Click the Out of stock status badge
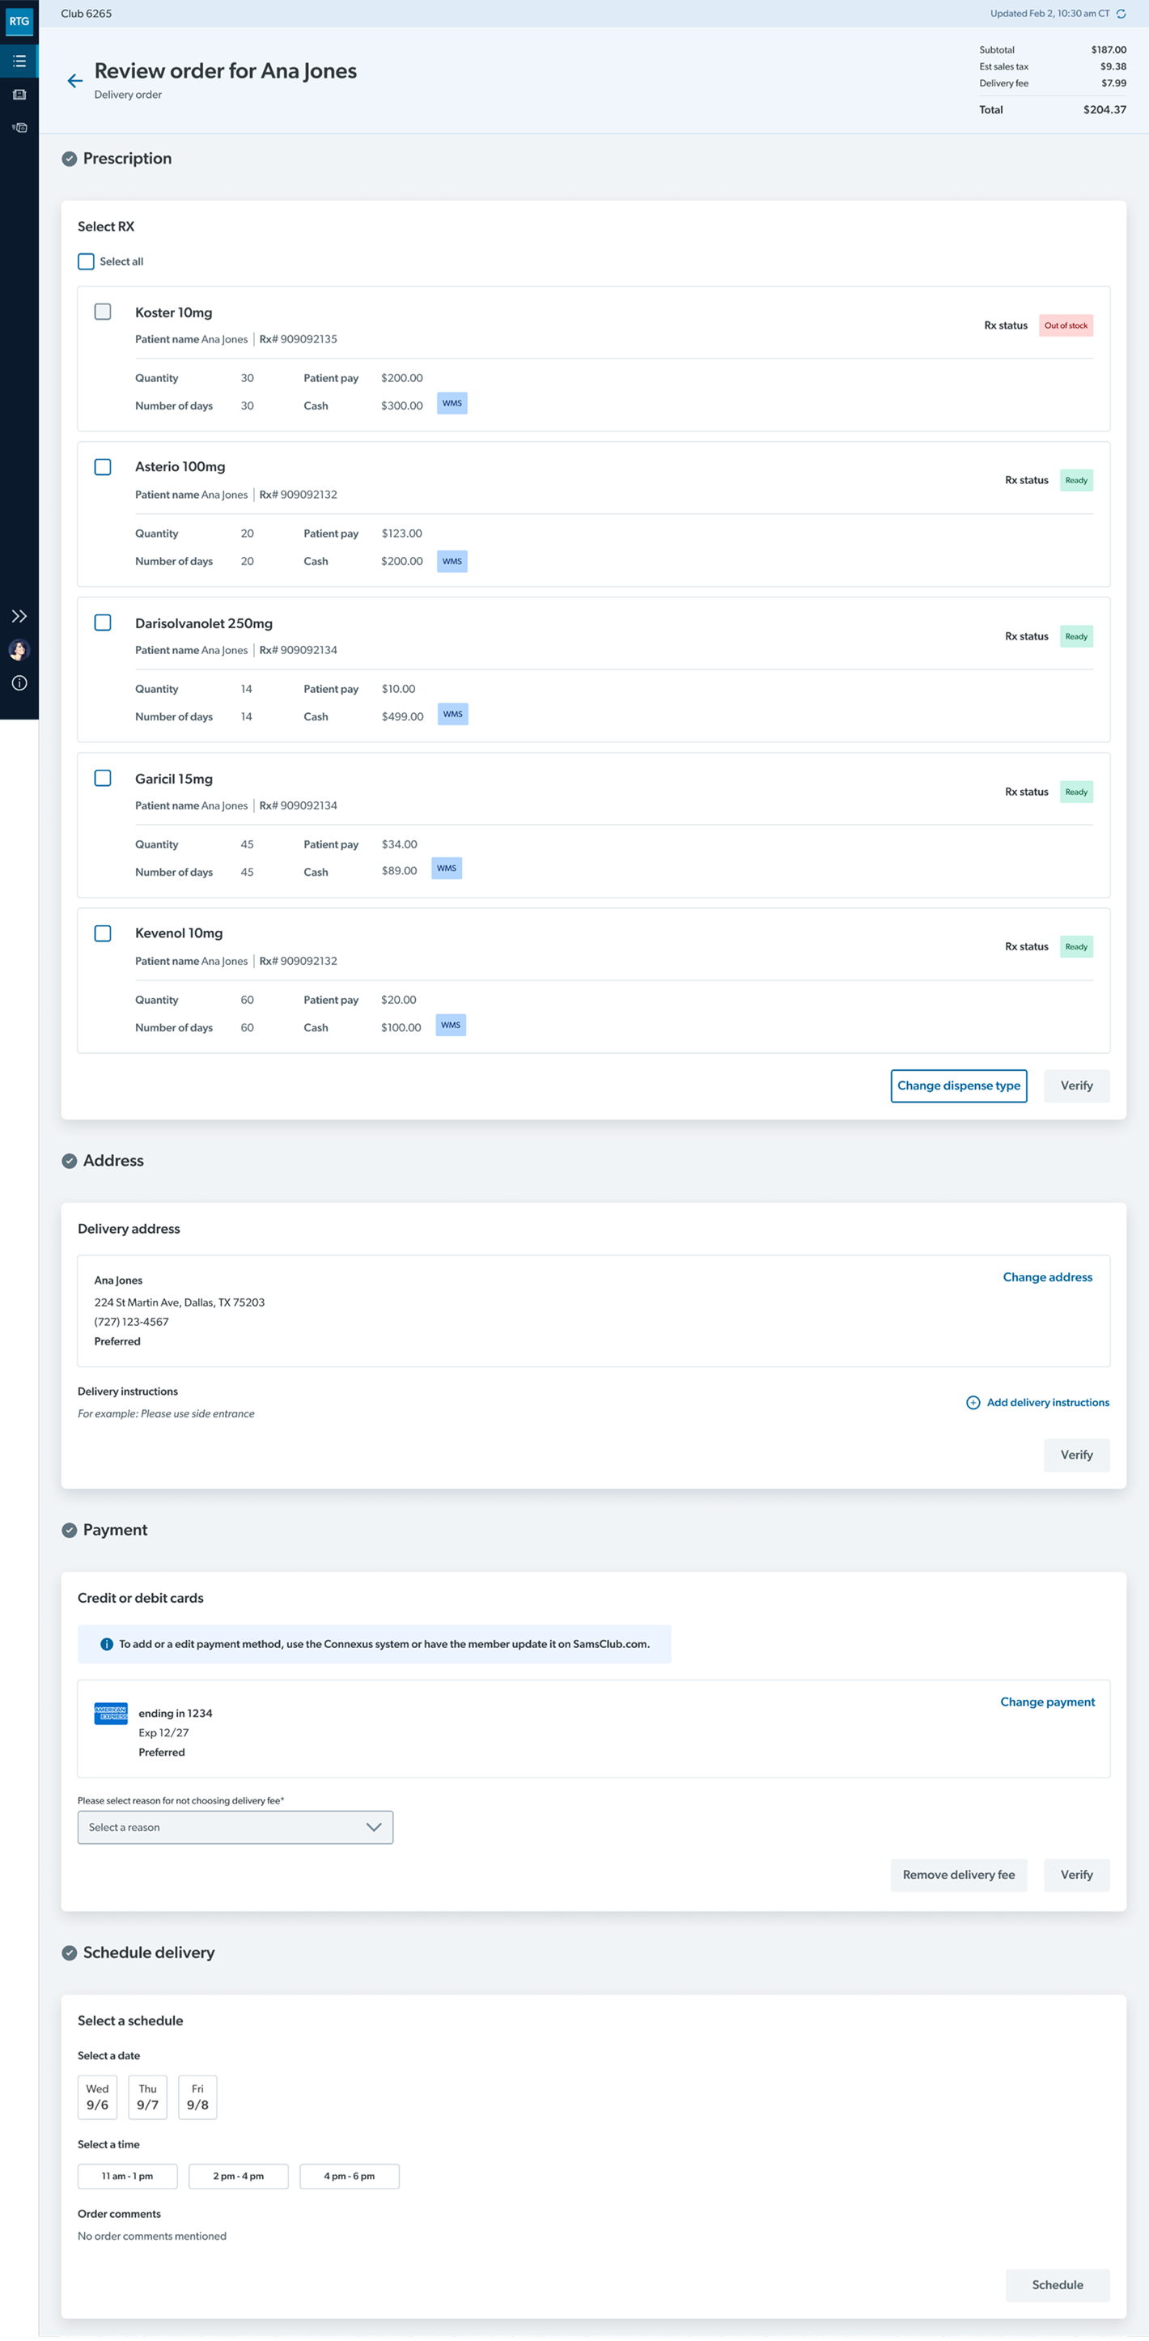The image size is (1149, 2341). pyautogui.click(x=1066, y=325)
